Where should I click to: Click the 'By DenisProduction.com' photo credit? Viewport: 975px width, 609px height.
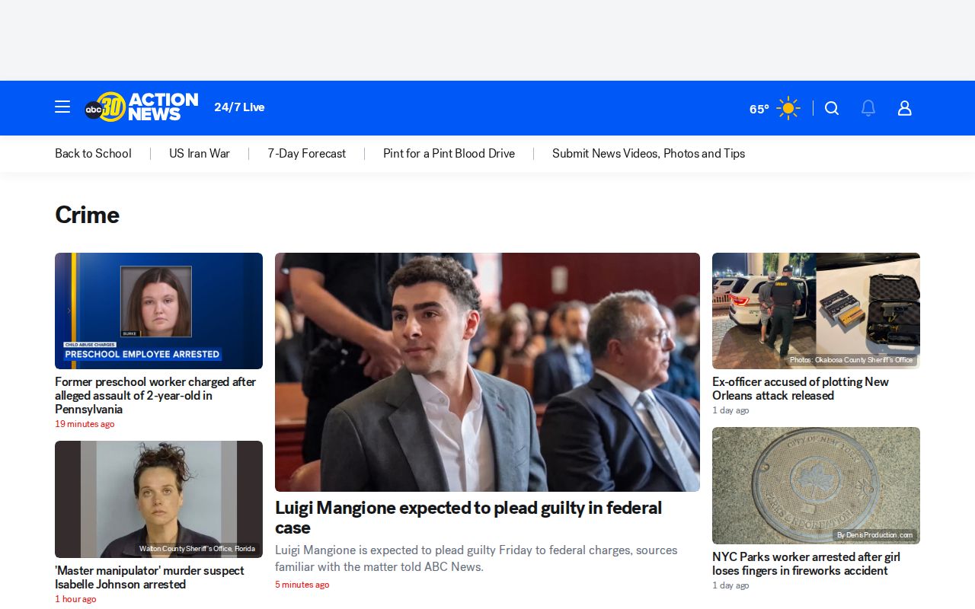pyautogui.click(x=874, y=535)
